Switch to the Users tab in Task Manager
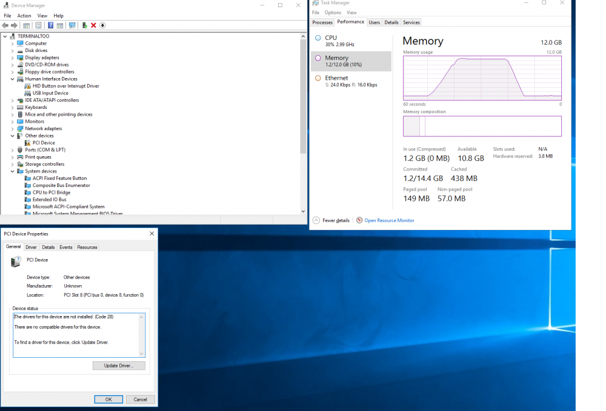The width and height of the screenshot is (606, 411). [374, 22]
